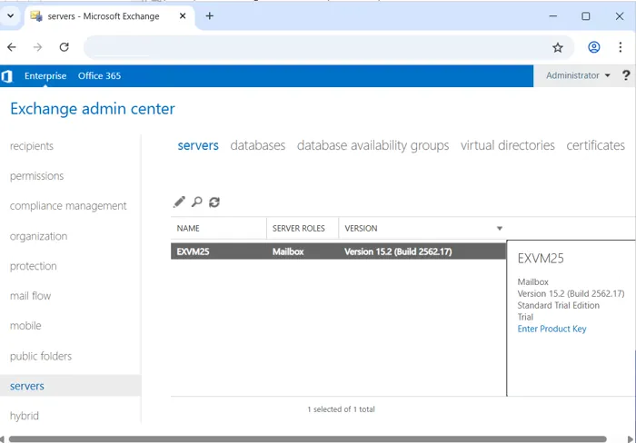Open the Administrator account dropdown
Viewport: 636px width, 443px height.
click(x=578, y=75)
